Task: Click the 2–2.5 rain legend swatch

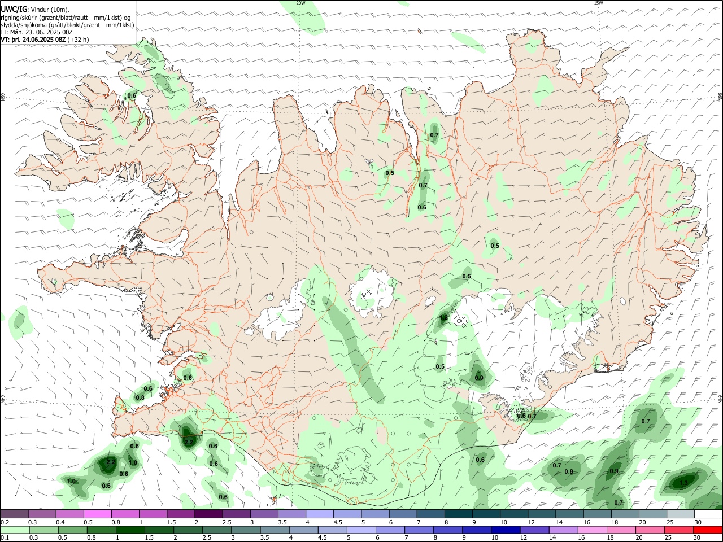Action: 189,530
